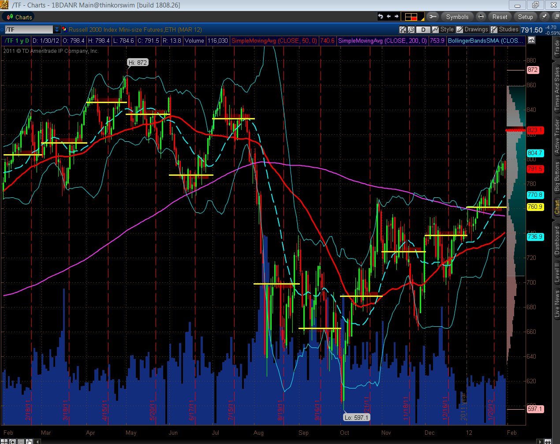Click the wrench settings icon in the top toolbar
The height and width of the screenshot is (444, 560).
click(433, 17)
